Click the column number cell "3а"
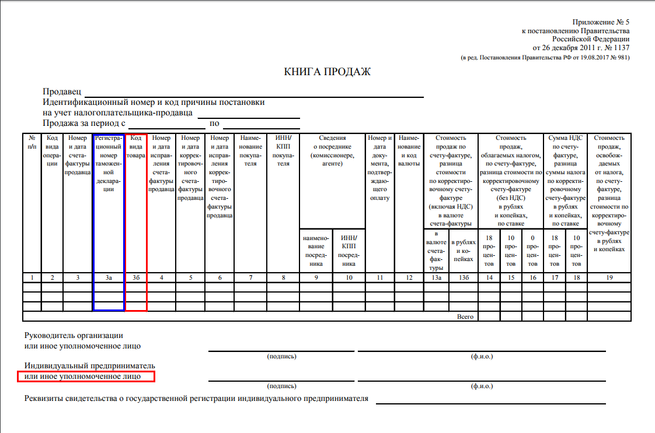 pyautogui.click(x=109, y=277)
